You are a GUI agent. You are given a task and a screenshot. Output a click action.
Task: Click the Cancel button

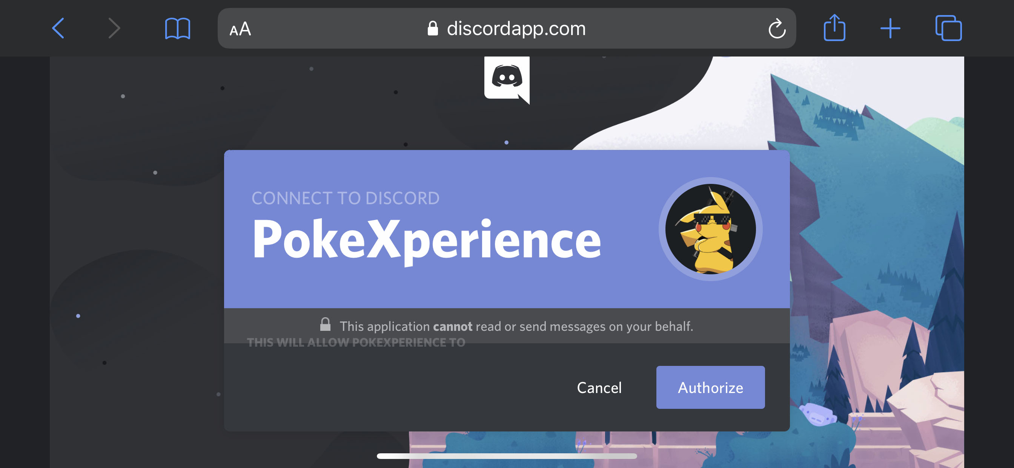[x=599, y=388]
